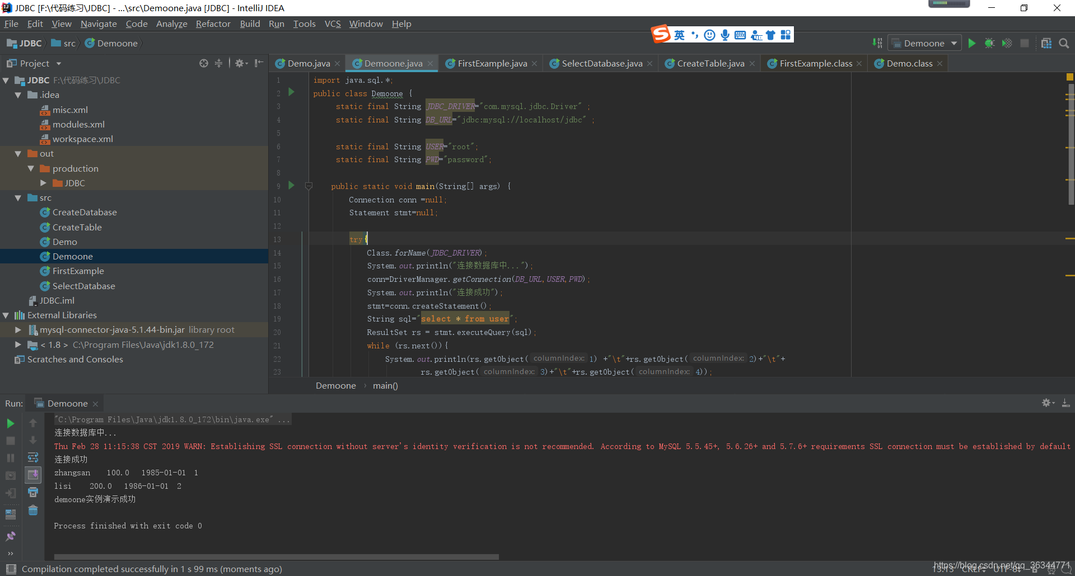Click the JDBC breadcrumb in the navigation bar
This screenshot has height=576, width=1075.
point(24,43)
